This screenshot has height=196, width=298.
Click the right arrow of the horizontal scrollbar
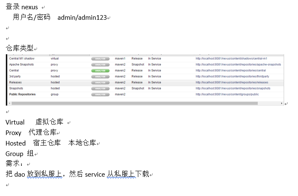(x=282, y=103)
